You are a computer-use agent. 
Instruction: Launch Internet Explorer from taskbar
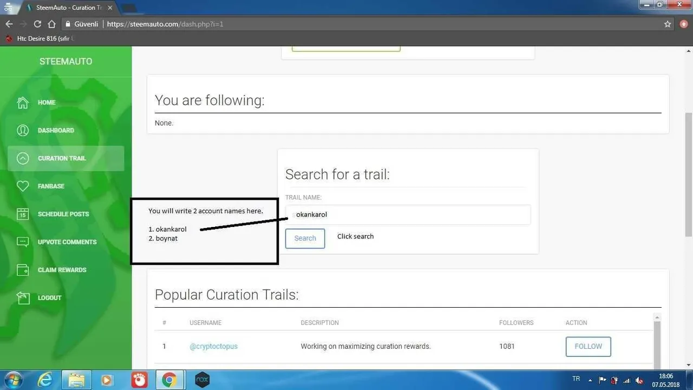[x=45, y=380]
